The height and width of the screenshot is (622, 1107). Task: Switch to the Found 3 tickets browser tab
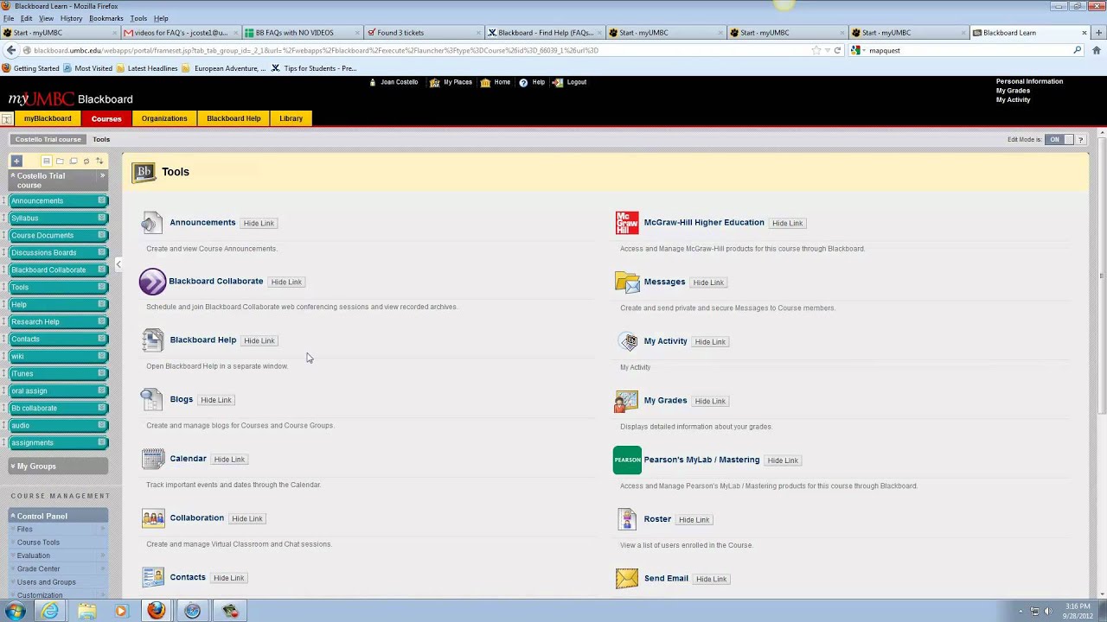[x=423, y=33]
